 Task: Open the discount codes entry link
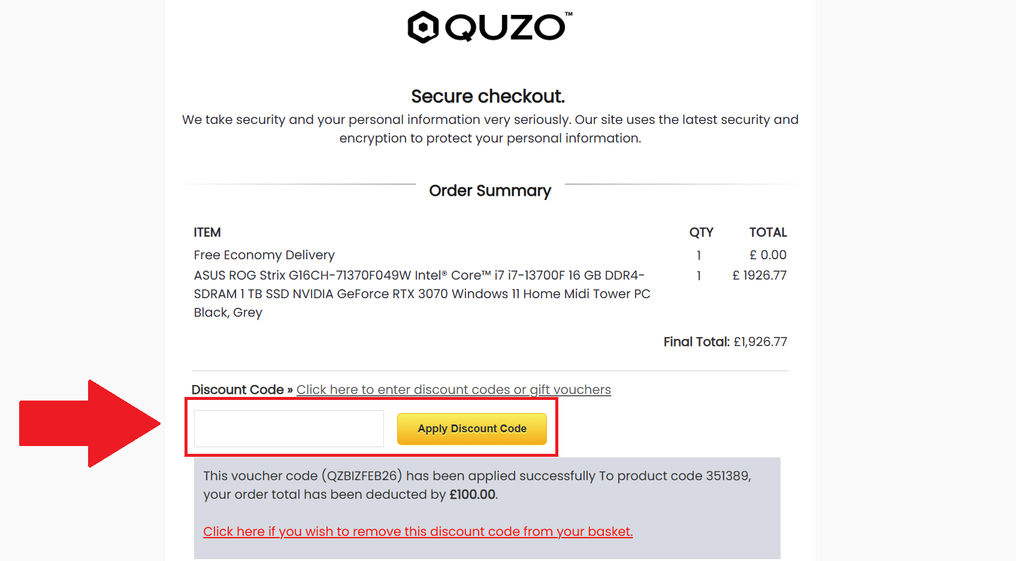[x=453, y=389]
